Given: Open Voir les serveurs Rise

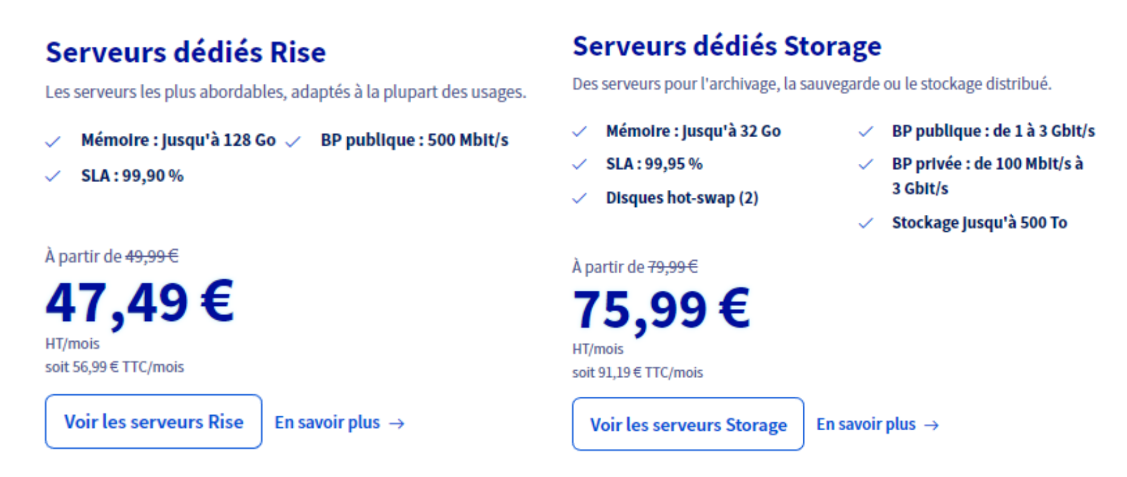Looking at the screenshot, I should coord(154,422).
